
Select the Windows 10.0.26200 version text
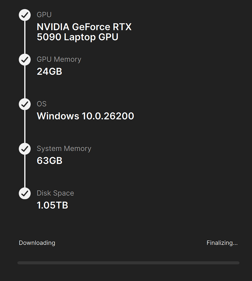point(85,116)
